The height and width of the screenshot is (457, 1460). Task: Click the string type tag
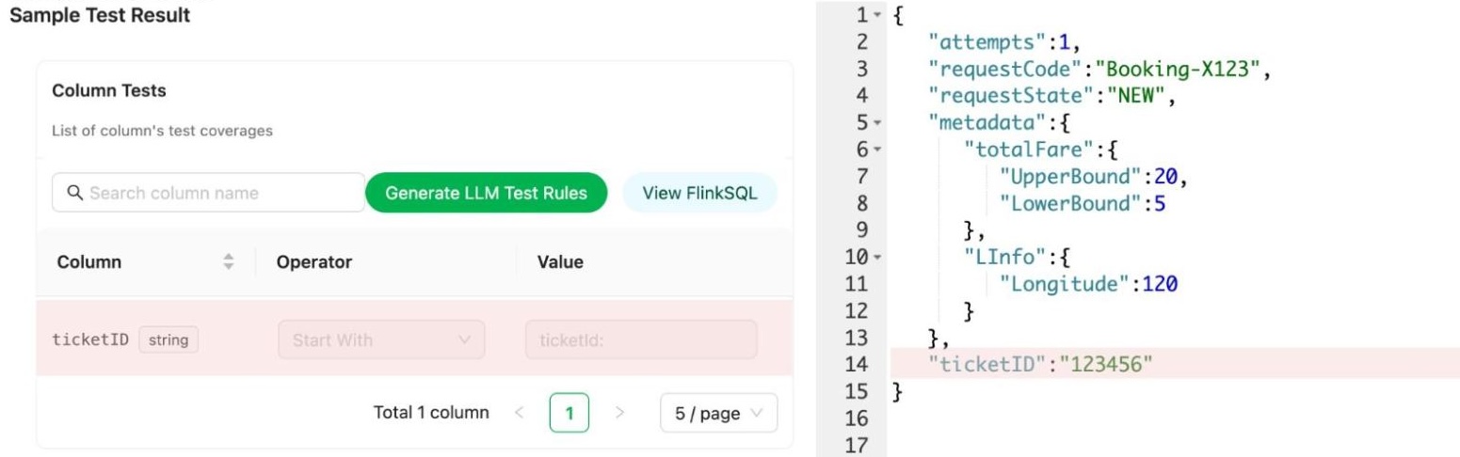click(169, 339)
